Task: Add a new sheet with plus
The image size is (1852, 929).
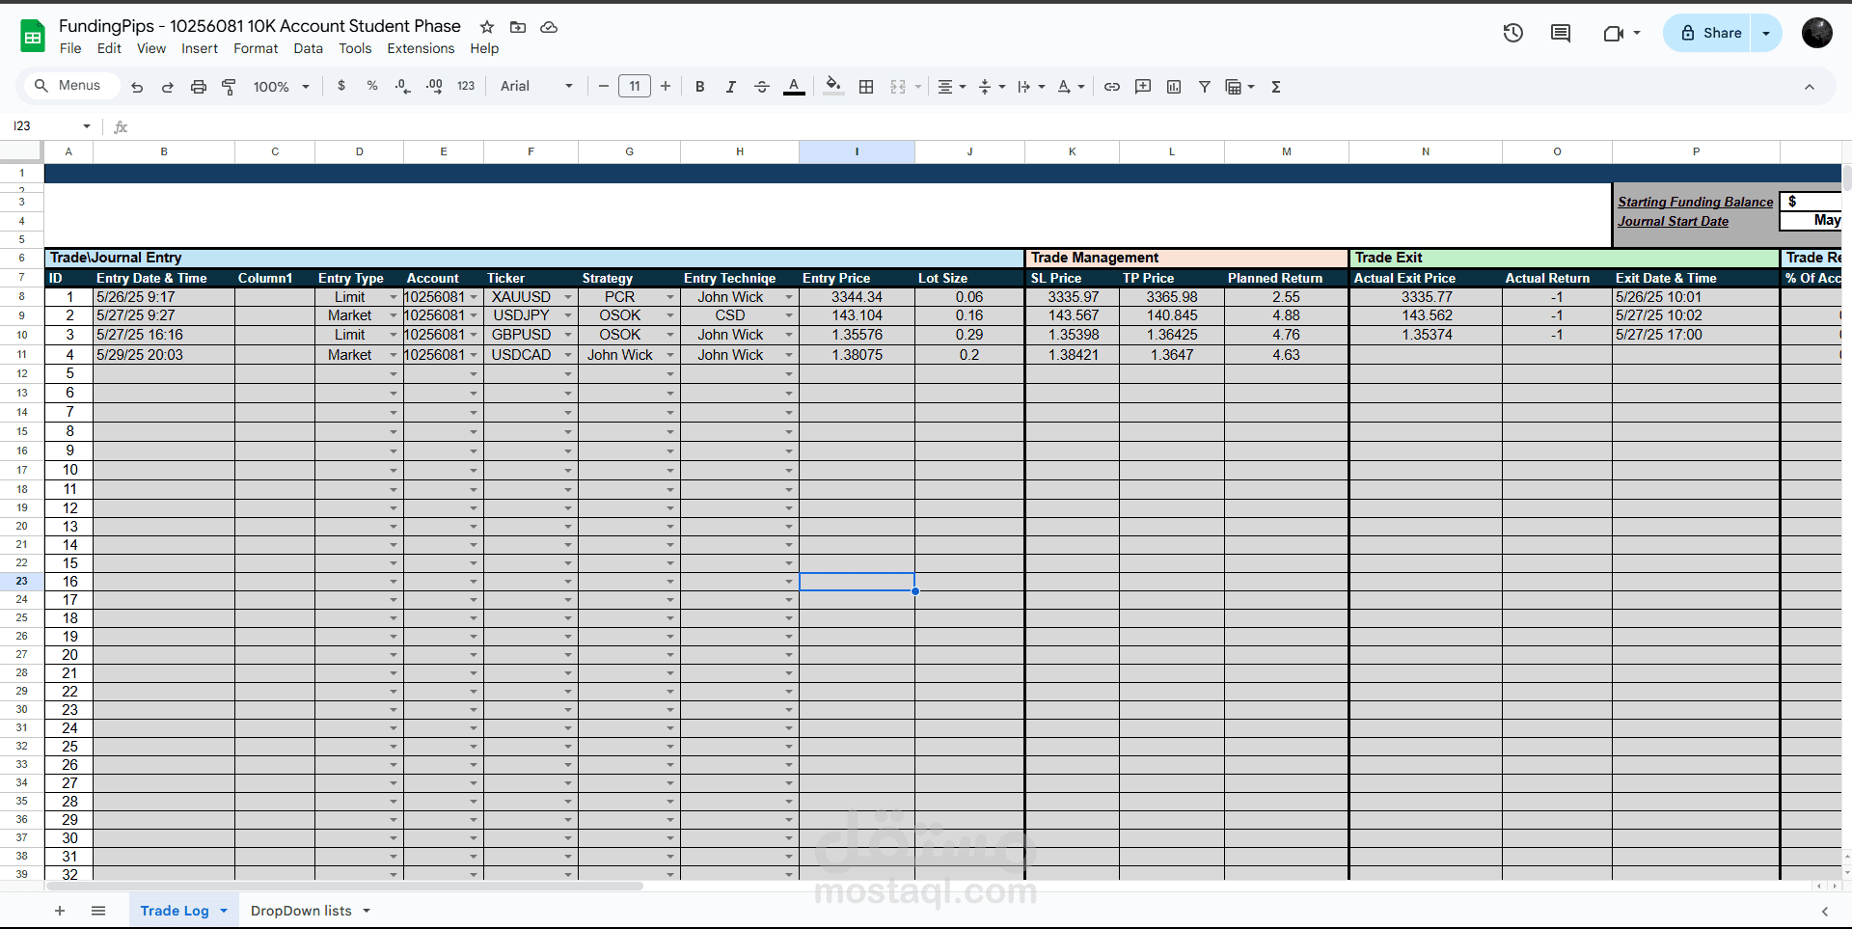Action: [x=60, y=911]
